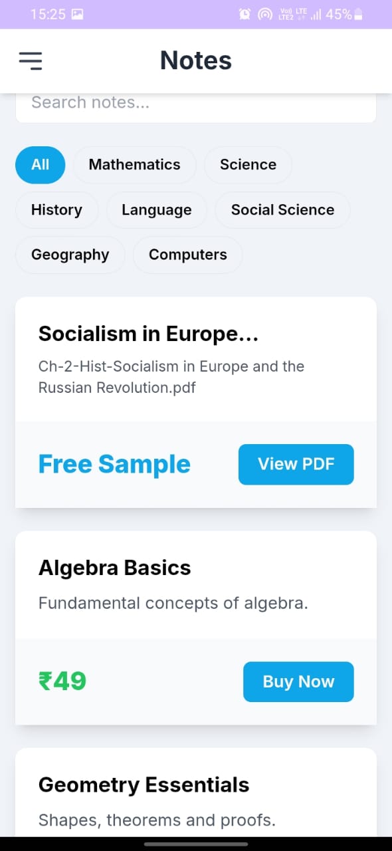This screenshot has height=851, width=392.
Task: Choose the History category
Action: tap(56, 210)
